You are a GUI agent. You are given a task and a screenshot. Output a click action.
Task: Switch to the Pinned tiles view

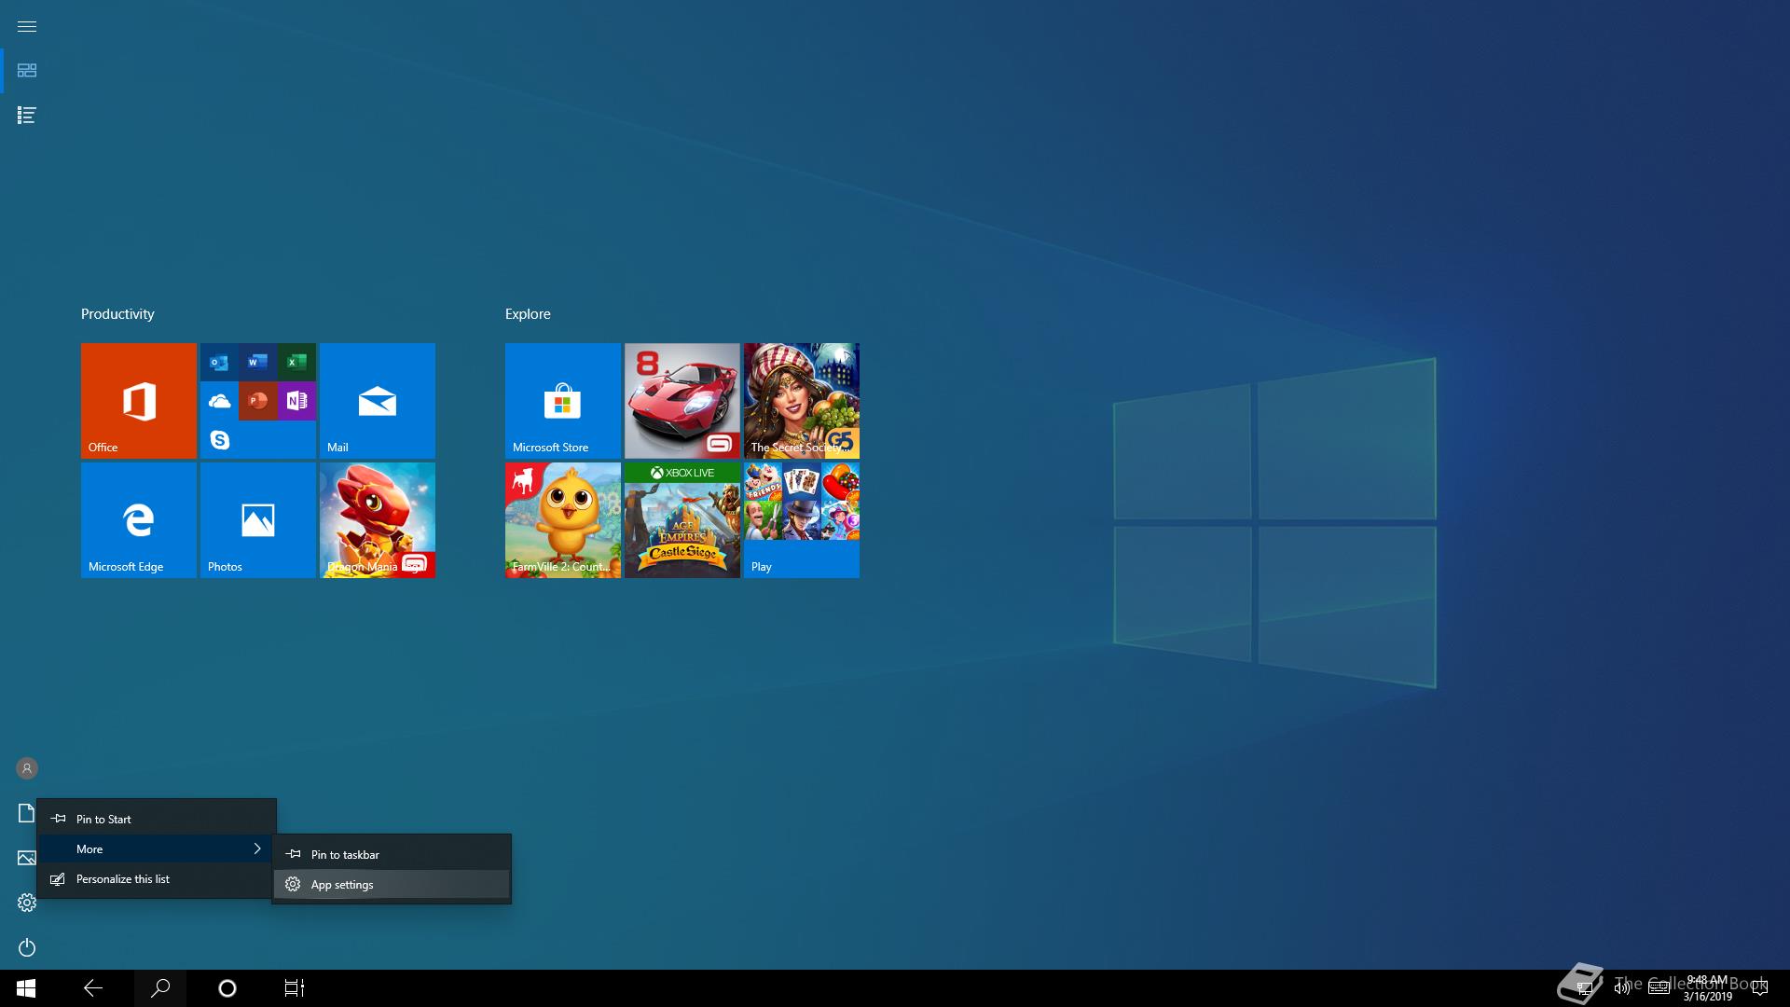(x=27, y=71)
